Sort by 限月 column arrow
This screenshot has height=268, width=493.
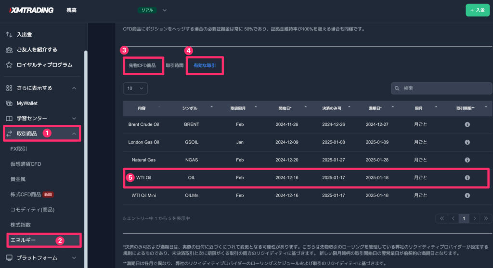pos(436,107)
